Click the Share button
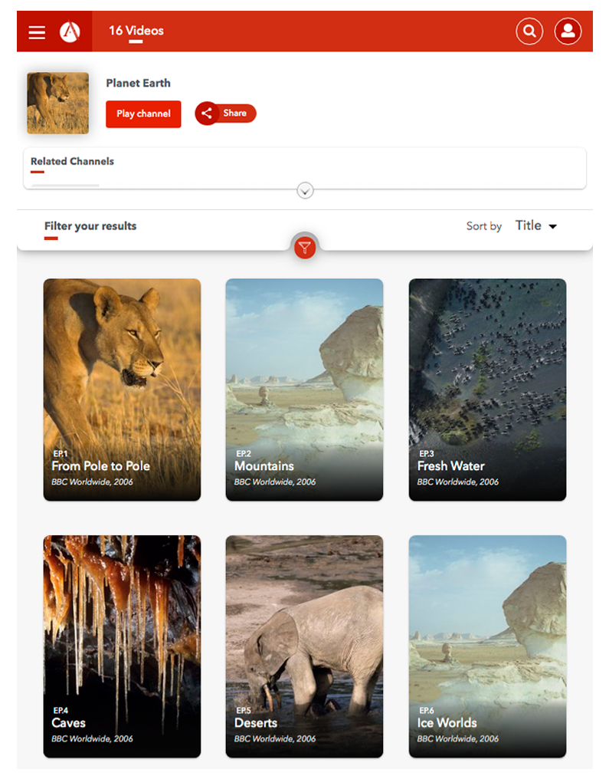The image size is (609, 776). click(226, 113)
